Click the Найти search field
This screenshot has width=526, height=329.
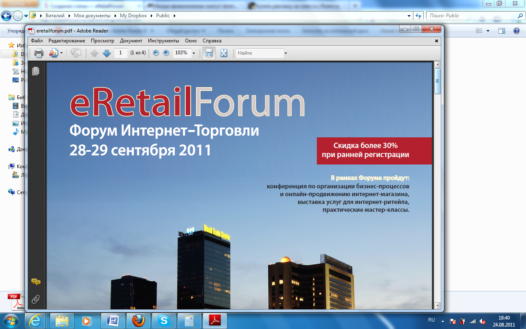[260, 53]
